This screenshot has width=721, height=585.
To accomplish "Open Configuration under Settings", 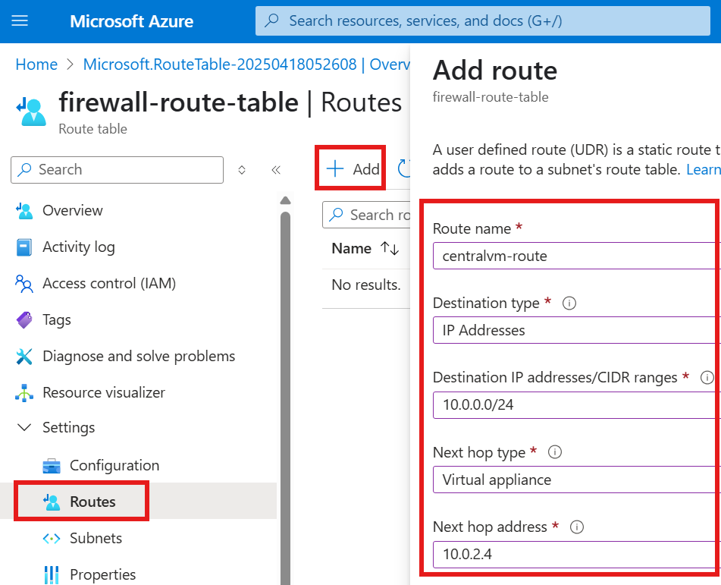I will click(114, 465).
